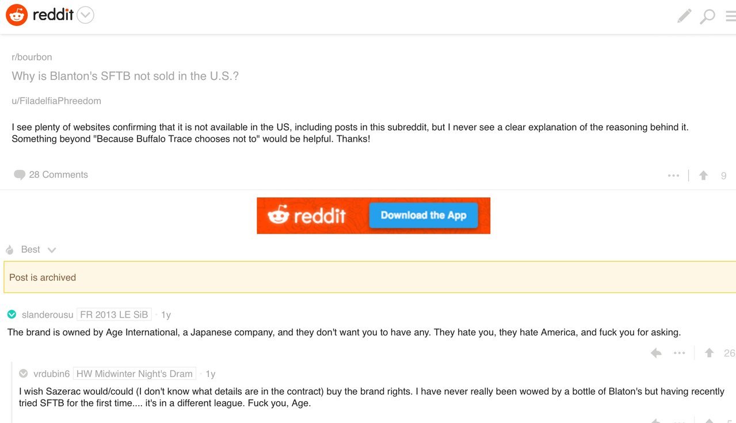Open slanderousu comment three-dot options
This screenshot has width=736, height=423.
tap(680, 353)
